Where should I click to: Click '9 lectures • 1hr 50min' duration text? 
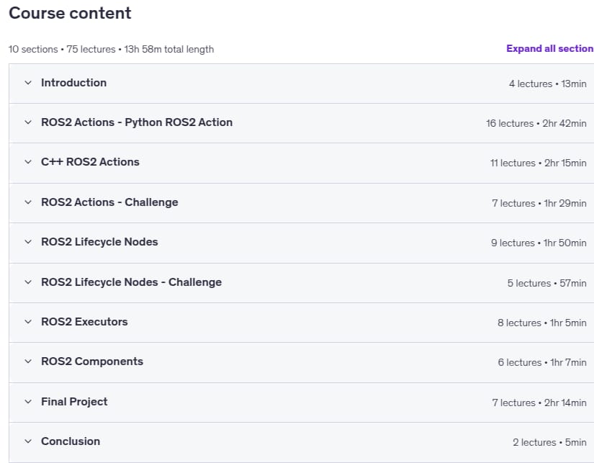coord(539,243)
